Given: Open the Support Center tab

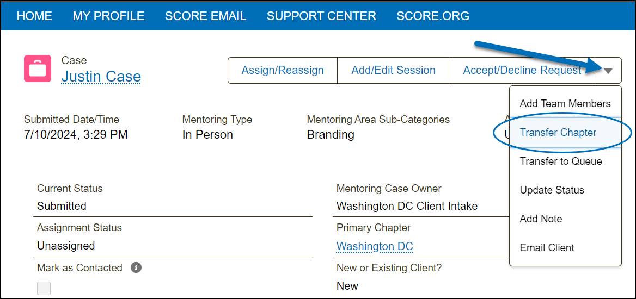Looking at the screenshot, I should tap(321, 16).
